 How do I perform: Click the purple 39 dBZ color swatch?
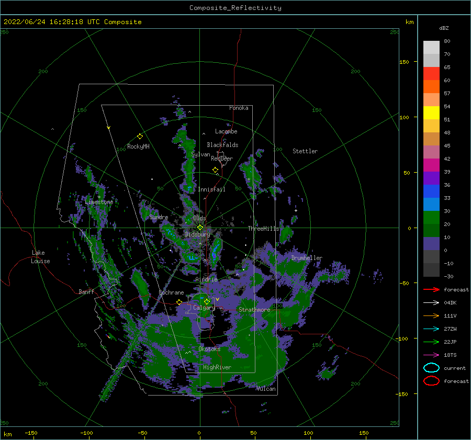[431, 178]
